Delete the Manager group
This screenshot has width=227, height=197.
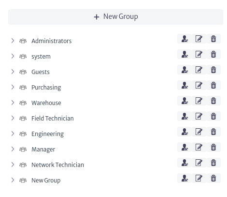coord(213,147)
